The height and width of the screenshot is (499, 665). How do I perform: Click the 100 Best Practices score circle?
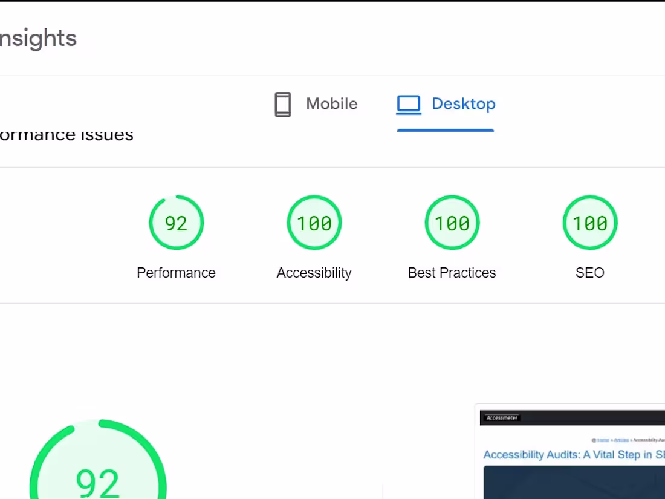(x=452, y=223)
